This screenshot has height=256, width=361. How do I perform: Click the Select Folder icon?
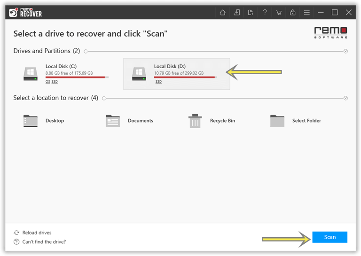point(277,121)
